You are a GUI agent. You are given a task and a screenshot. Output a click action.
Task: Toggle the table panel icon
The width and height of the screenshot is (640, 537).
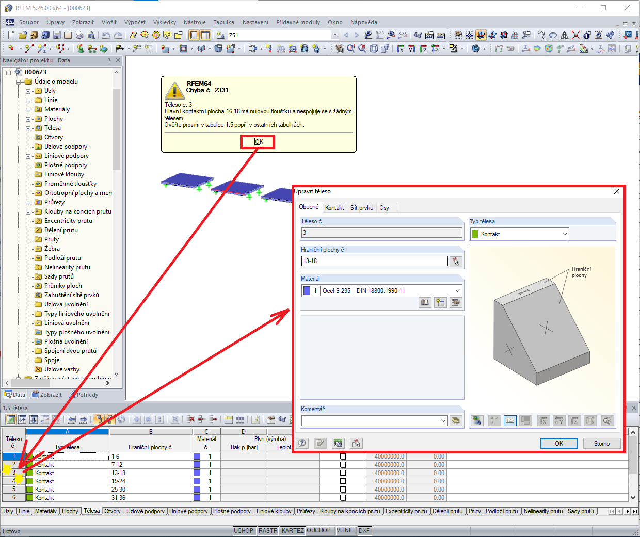point(205,35)
